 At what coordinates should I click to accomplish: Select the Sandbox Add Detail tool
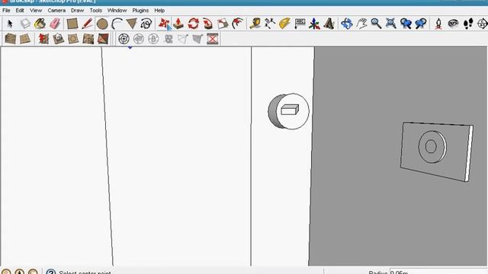(x=88, y=39)
